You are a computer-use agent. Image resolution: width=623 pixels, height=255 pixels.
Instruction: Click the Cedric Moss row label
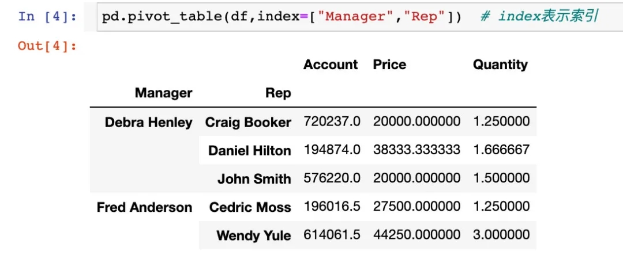pos(250,207)
